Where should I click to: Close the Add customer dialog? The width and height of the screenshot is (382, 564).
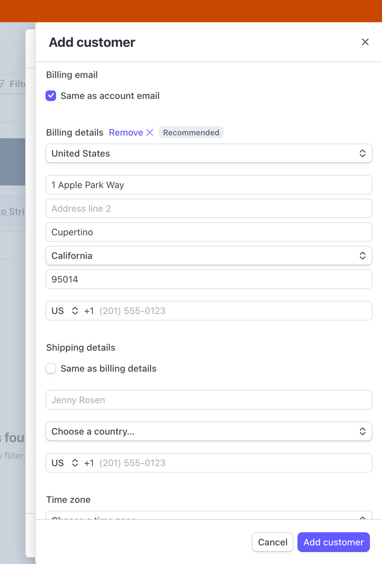[365, 42]
